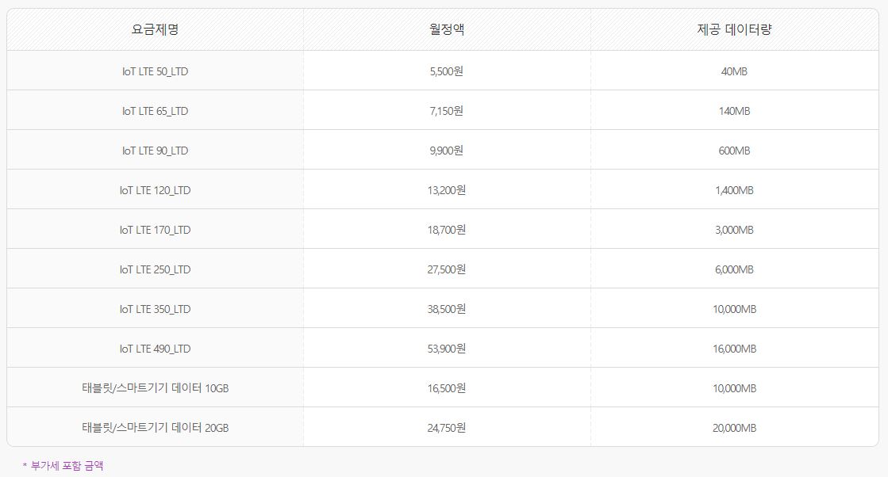Select the IoT LTE 350_LTD plan name

click(x=155, y=309)
